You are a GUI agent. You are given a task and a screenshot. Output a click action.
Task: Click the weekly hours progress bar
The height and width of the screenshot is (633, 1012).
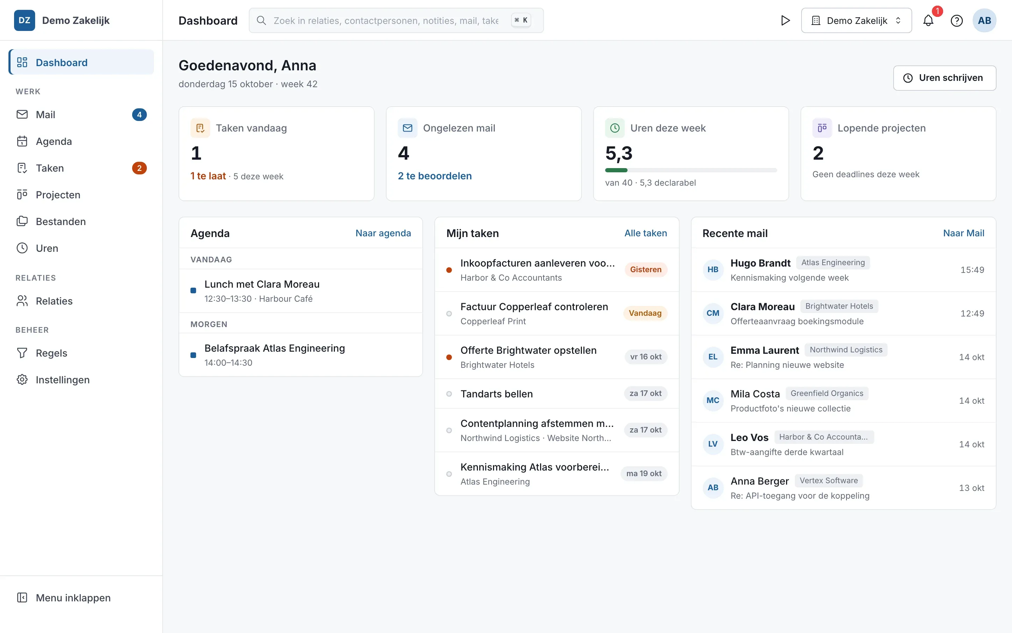(x=691, y=171)
